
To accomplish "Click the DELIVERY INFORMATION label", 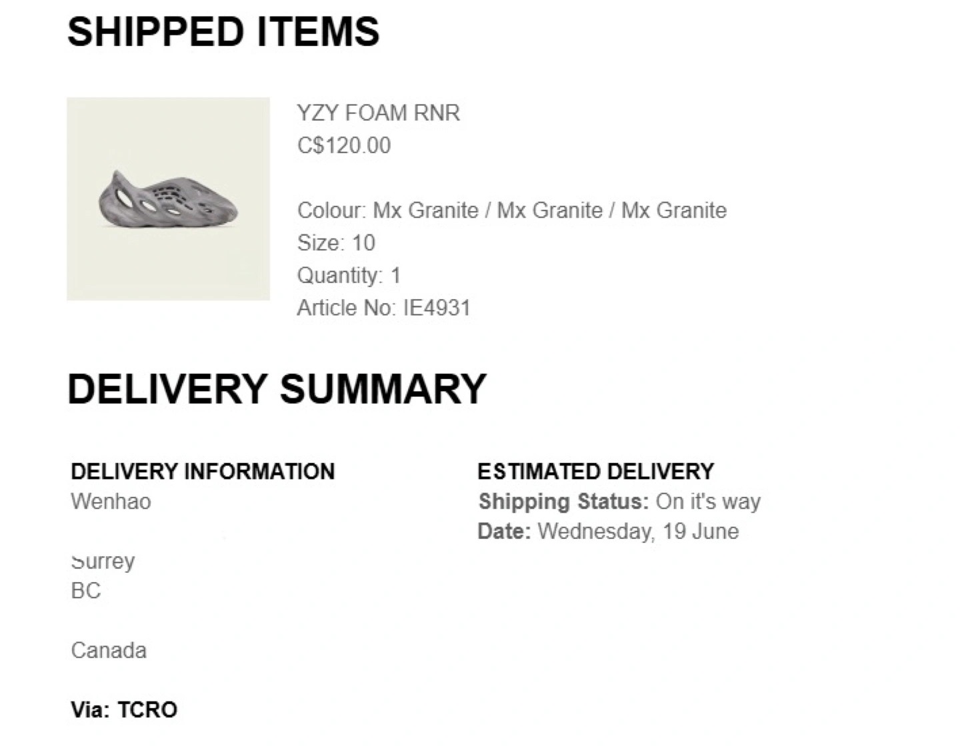I will (x=203, y=471).
